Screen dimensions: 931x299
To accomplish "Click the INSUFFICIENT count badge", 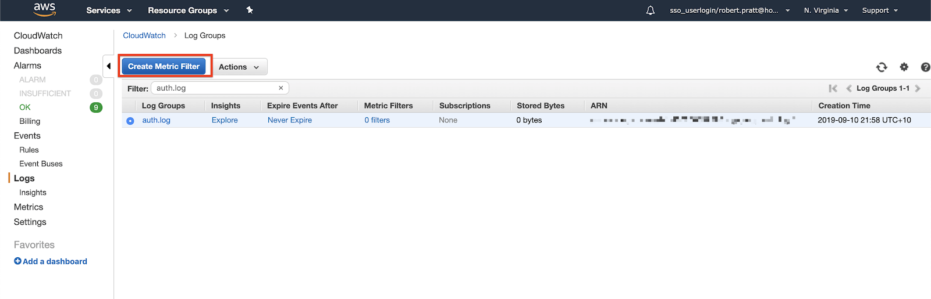I will coord(96,93).
